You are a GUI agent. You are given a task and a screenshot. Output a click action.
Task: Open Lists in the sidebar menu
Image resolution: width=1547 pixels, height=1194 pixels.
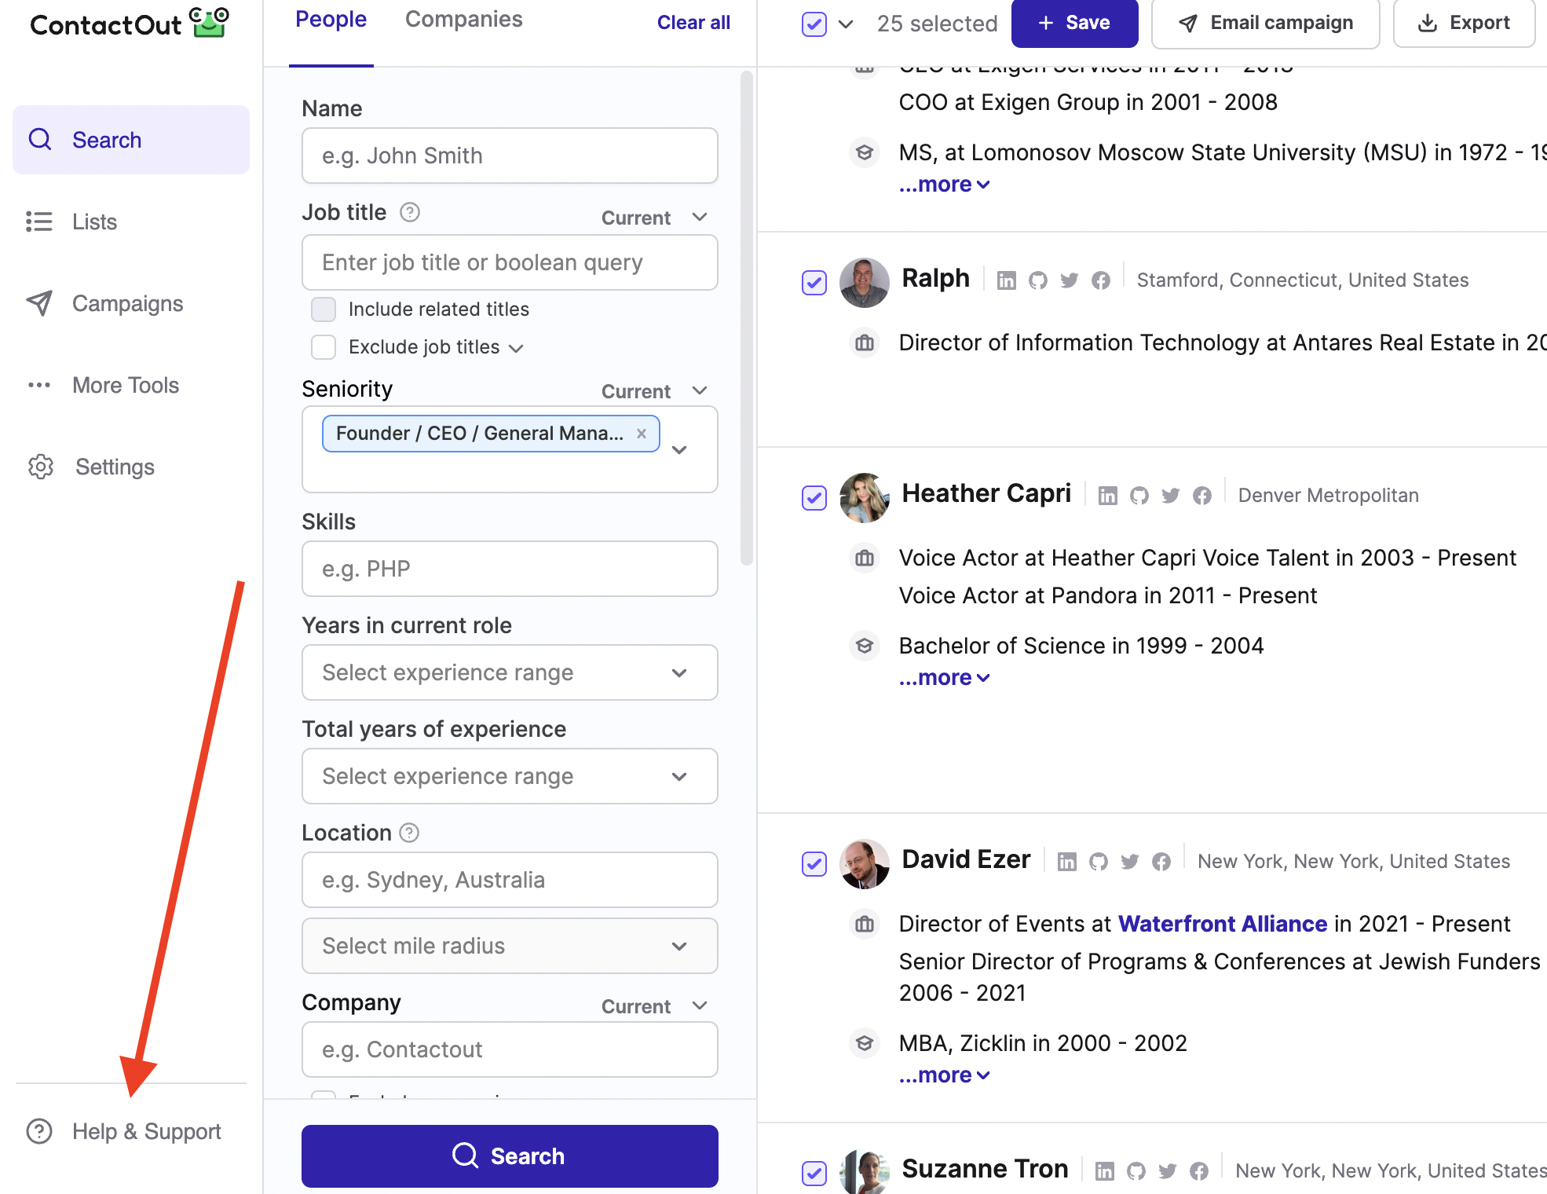[94, 222]
